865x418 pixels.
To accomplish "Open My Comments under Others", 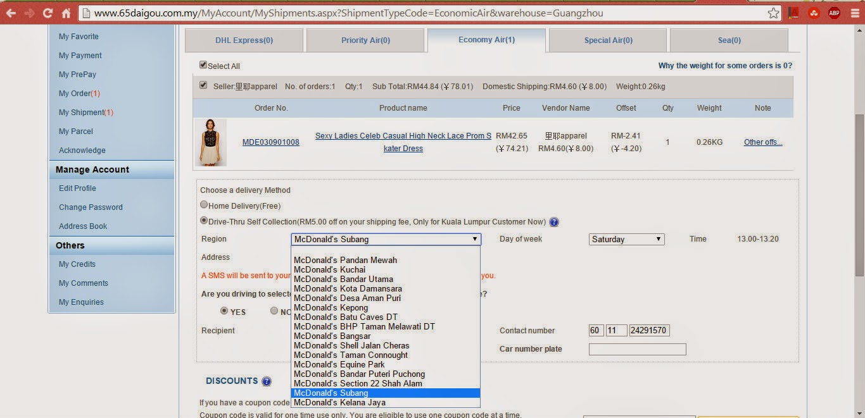I will coord(84,283).
